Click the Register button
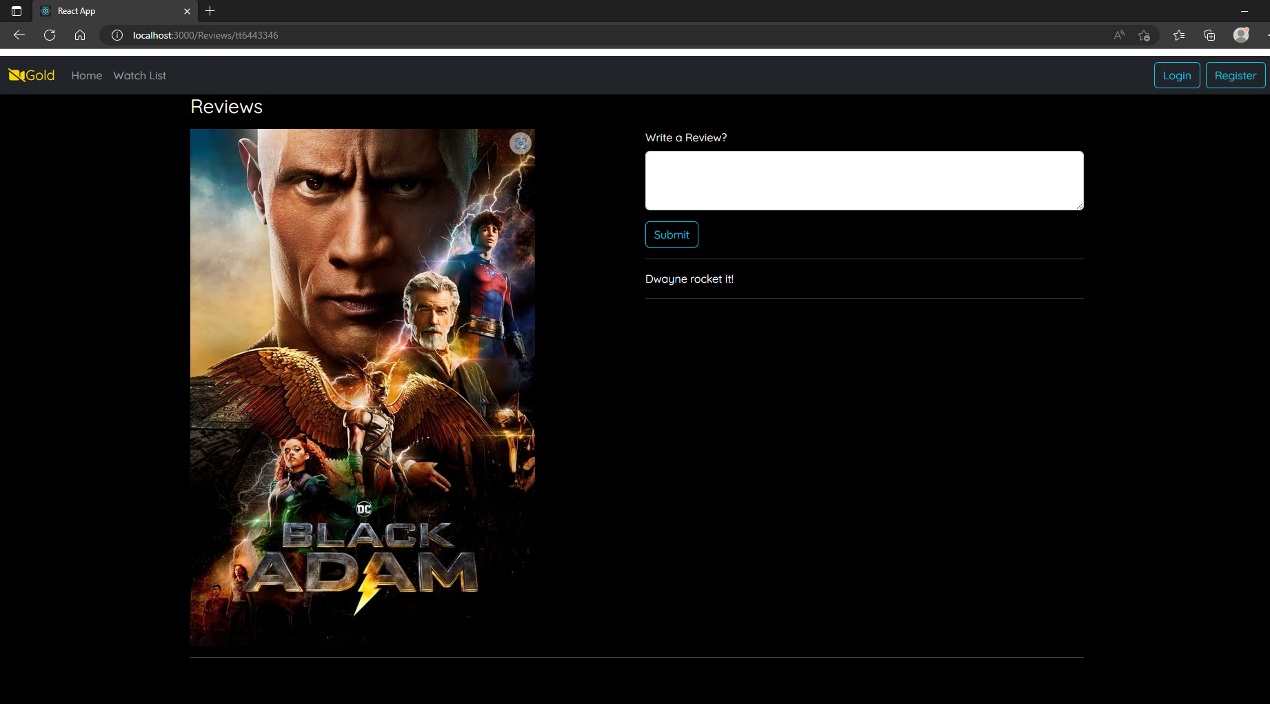This screenshot has height=704, width=1270. [1235, 75]
